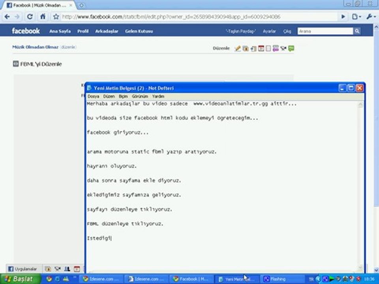Image resolution: width=379 pixels, height=284 pixels.
Task: Click Notepad line 'facebook giriyoruz...'
Action: point(118,133)
